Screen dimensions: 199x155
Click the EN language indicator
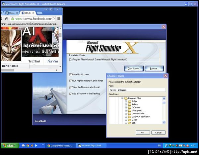click(x=159, y=145)
